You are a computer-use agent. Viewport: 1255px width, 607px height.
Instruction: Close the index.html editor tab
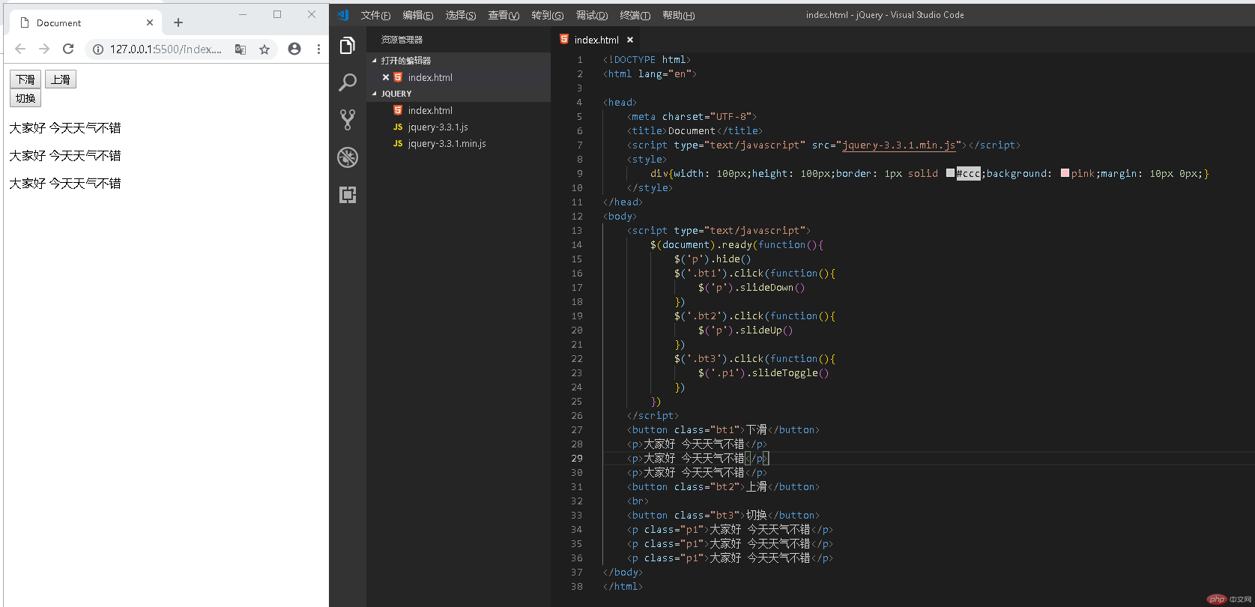click(x=630, y=40)
